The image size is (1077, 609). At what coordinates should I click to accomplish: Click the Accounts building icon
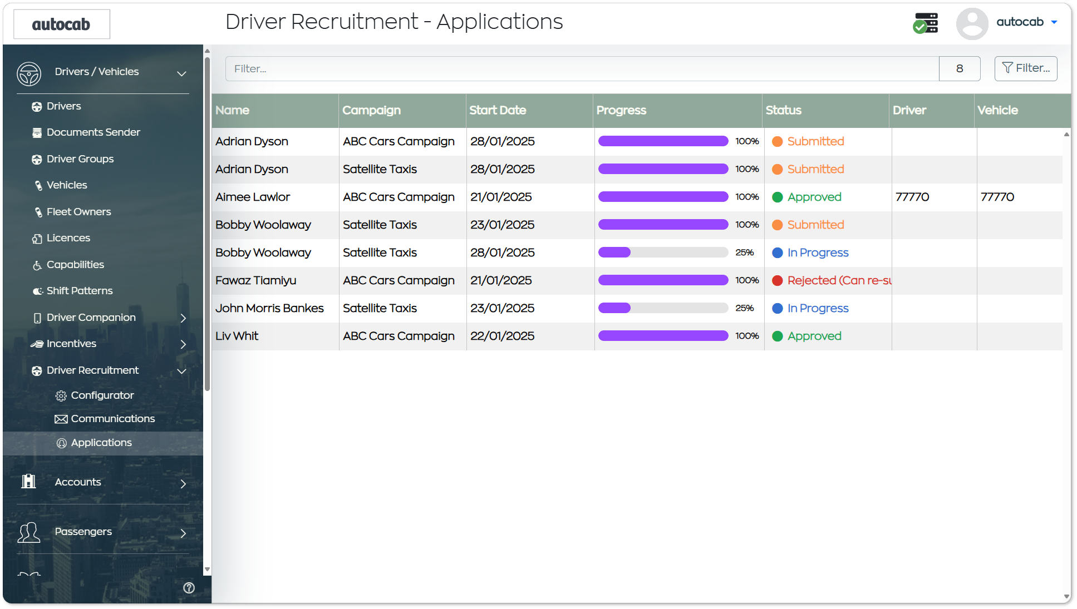(x=28, y=481)
